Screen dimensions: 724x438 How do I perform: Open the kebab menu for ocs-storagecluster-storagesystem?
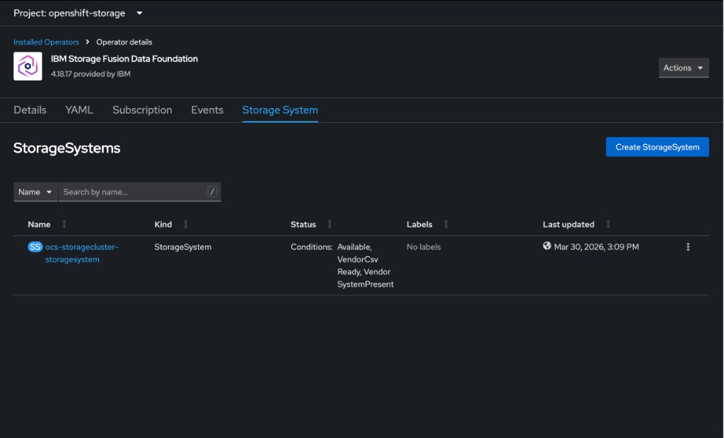point(688,247)
